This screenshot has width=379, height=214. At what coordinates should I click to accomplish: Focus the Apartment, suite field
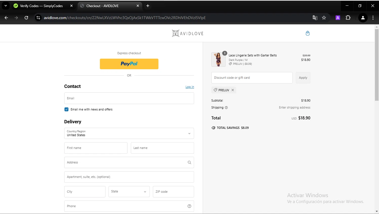click(129, 177)
